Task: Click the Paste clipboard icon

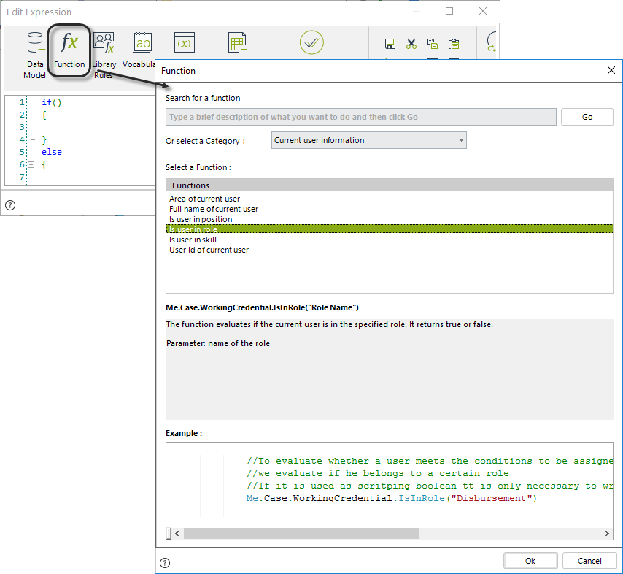Action: pyautogui.click(x=454, y=44)
